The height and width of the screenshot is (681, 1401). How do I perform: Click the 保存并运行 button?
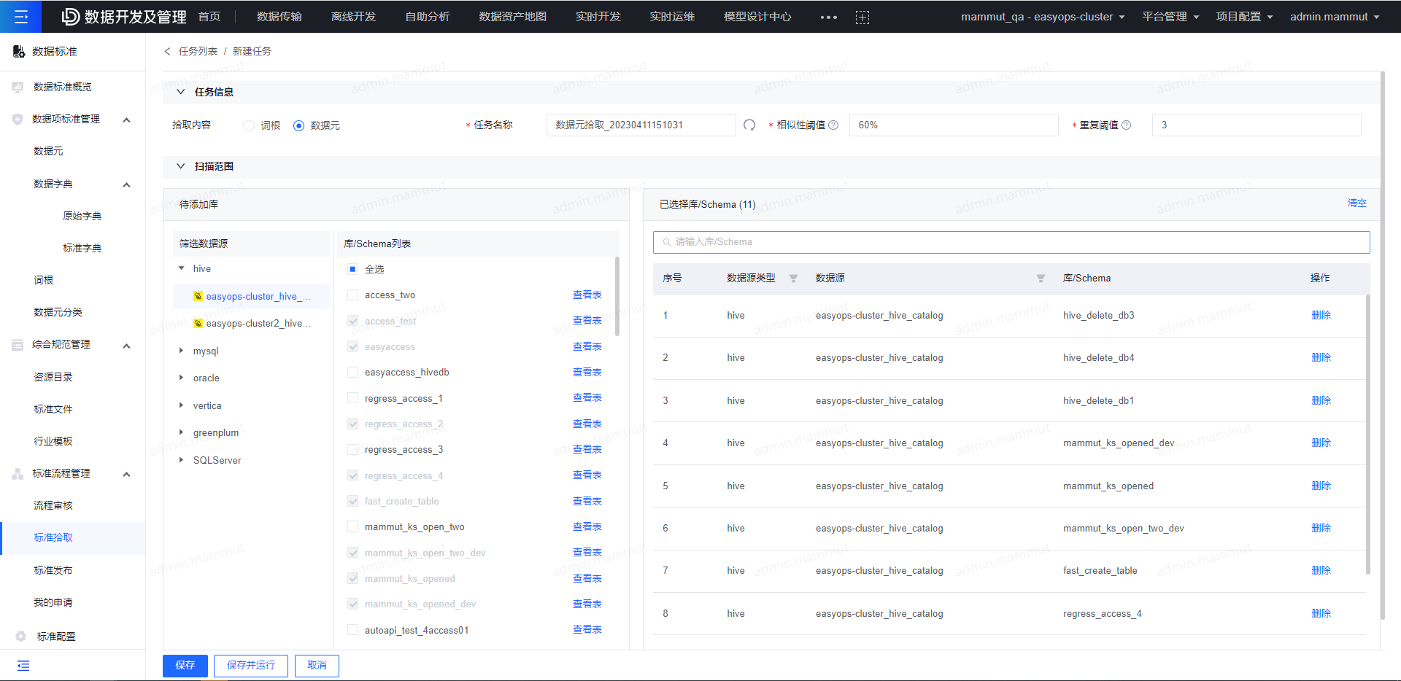251,666
